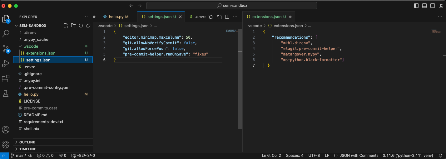This screenshot has height=159, width=446.
Task: Open extensions.json from the Explorer tree
Action: pyautogui.click(x=53, y=53)
